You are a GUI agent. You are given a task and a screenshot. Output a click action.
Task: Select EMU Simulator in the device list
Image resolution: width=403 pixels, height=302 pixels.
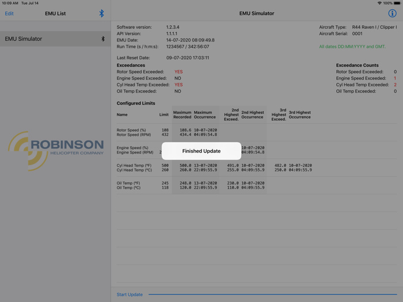pyautogui.click(x=55, y=39)
